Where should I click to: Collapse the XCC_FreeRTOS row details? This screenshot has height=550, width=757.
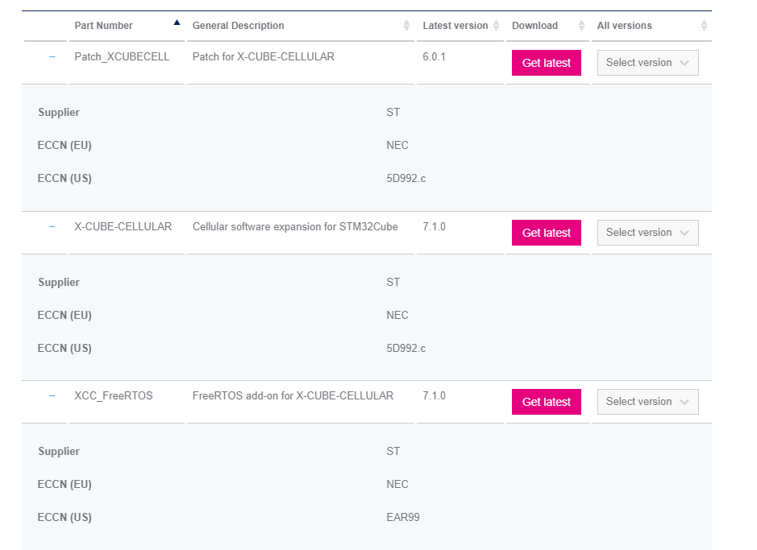click(52, 395)
